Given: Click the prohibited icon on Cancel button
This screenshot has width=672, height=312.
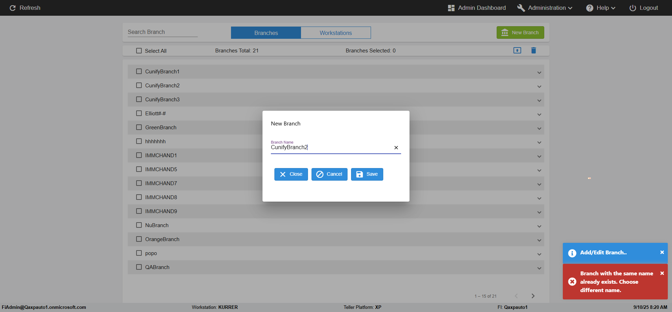Looking at the screenshot, I should tap(320, 174).
